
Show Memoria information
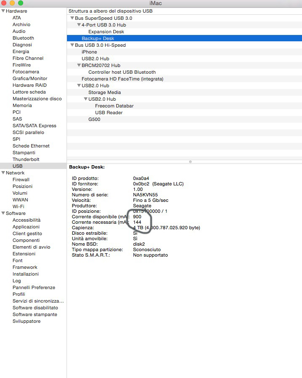(22, 106)
